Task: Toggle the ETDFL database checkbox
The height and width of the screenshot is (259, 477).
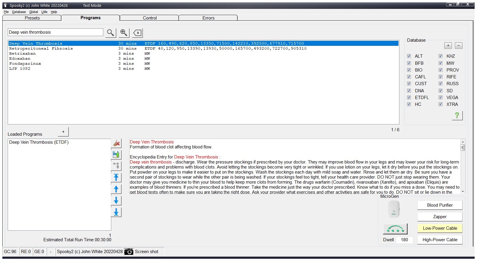Action: [409, 98]
